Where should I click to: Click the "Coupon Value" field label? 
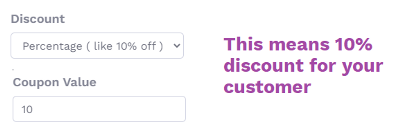pyautogui.click(x=54, y=82)
